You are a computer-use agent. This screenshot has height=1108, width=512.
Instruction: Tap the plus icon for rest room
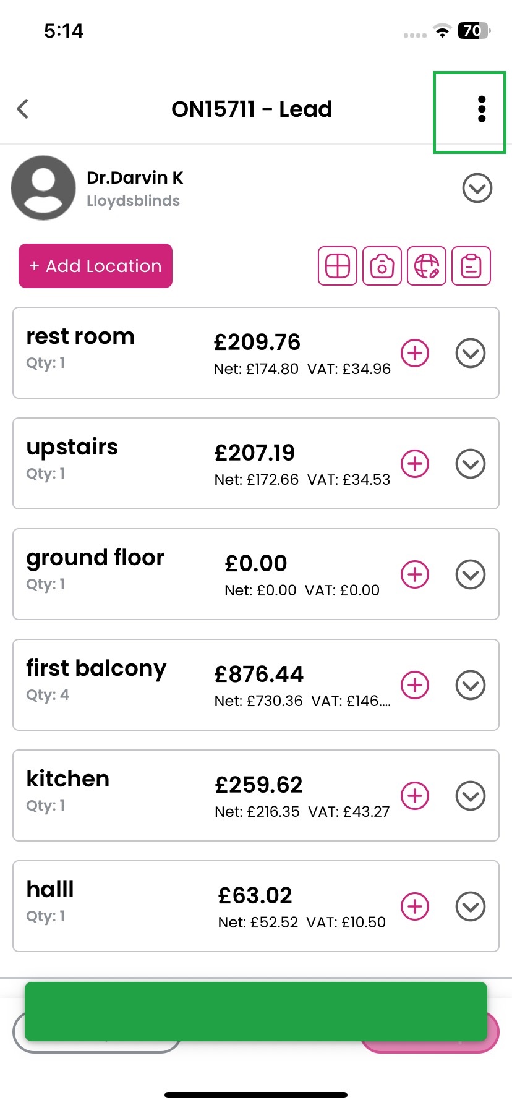click(415, 353)
